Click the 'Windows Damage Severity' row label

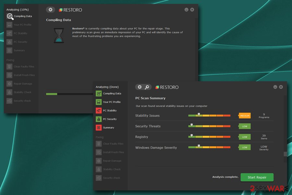tap(156, 148)
